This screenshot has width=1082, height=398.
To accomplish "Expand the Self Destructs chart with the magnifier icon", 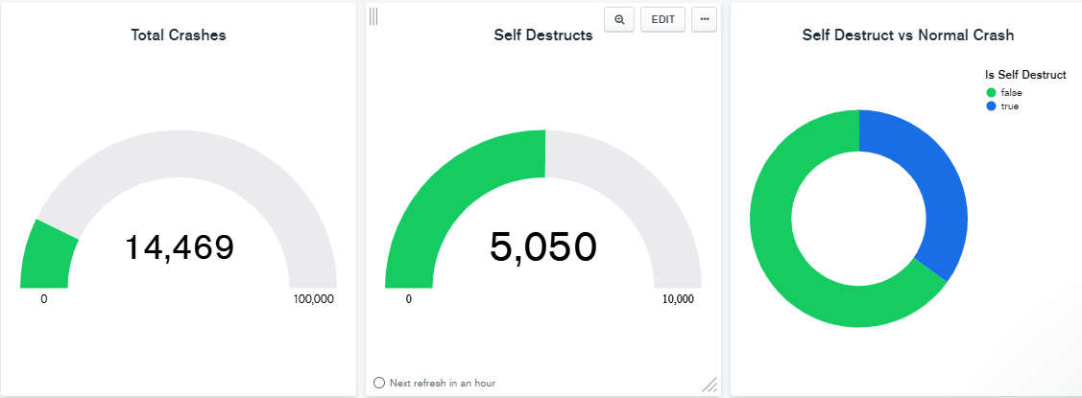I will (x=619, y=19).
